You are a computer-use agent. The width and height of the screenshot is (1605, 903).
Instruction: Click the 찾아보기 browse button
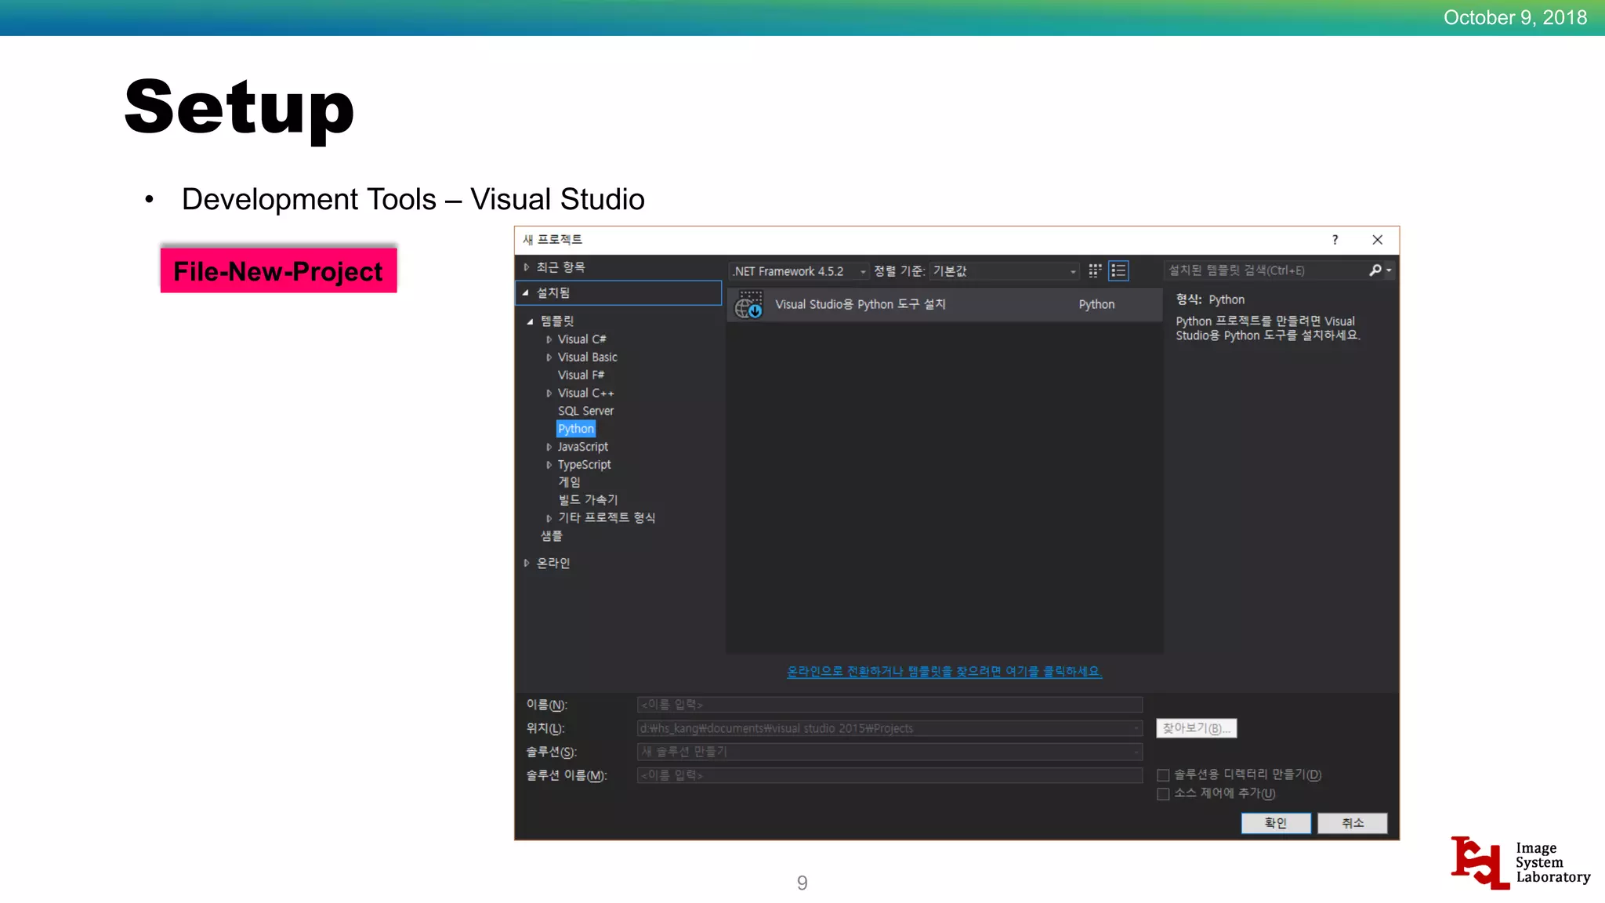(x=1196, y=728)
